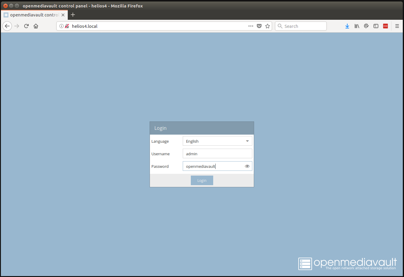Viewport: 404px width, 277px height.
Task: Expand the Language dropdown arrow
Action: tap(247, 141)
